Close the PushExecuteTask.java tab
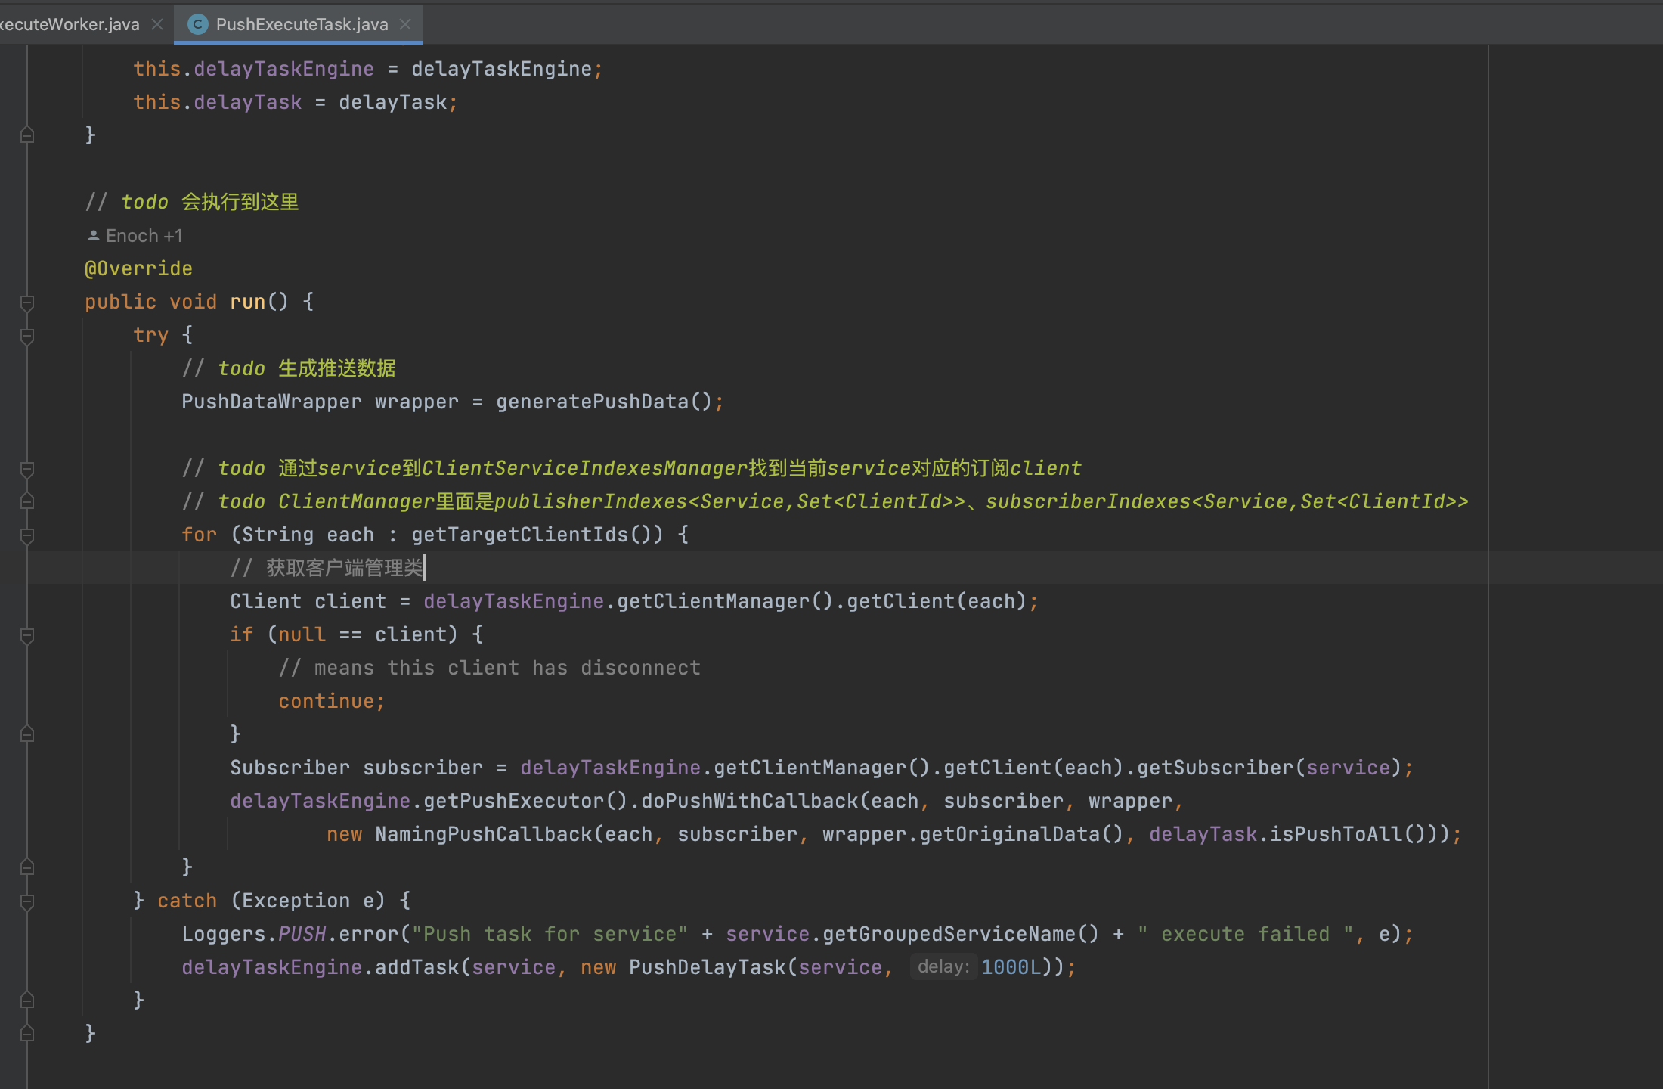 (x=406, y=24)
